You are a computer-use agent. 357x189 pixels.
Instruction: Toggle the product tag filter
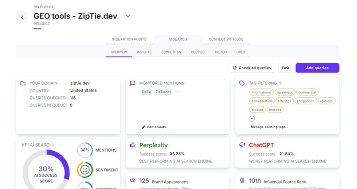257,110
